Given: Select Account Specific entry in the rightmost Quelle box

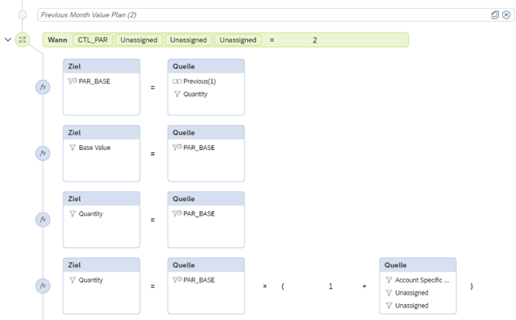Looking at the screenshot, I should (422, 280).
